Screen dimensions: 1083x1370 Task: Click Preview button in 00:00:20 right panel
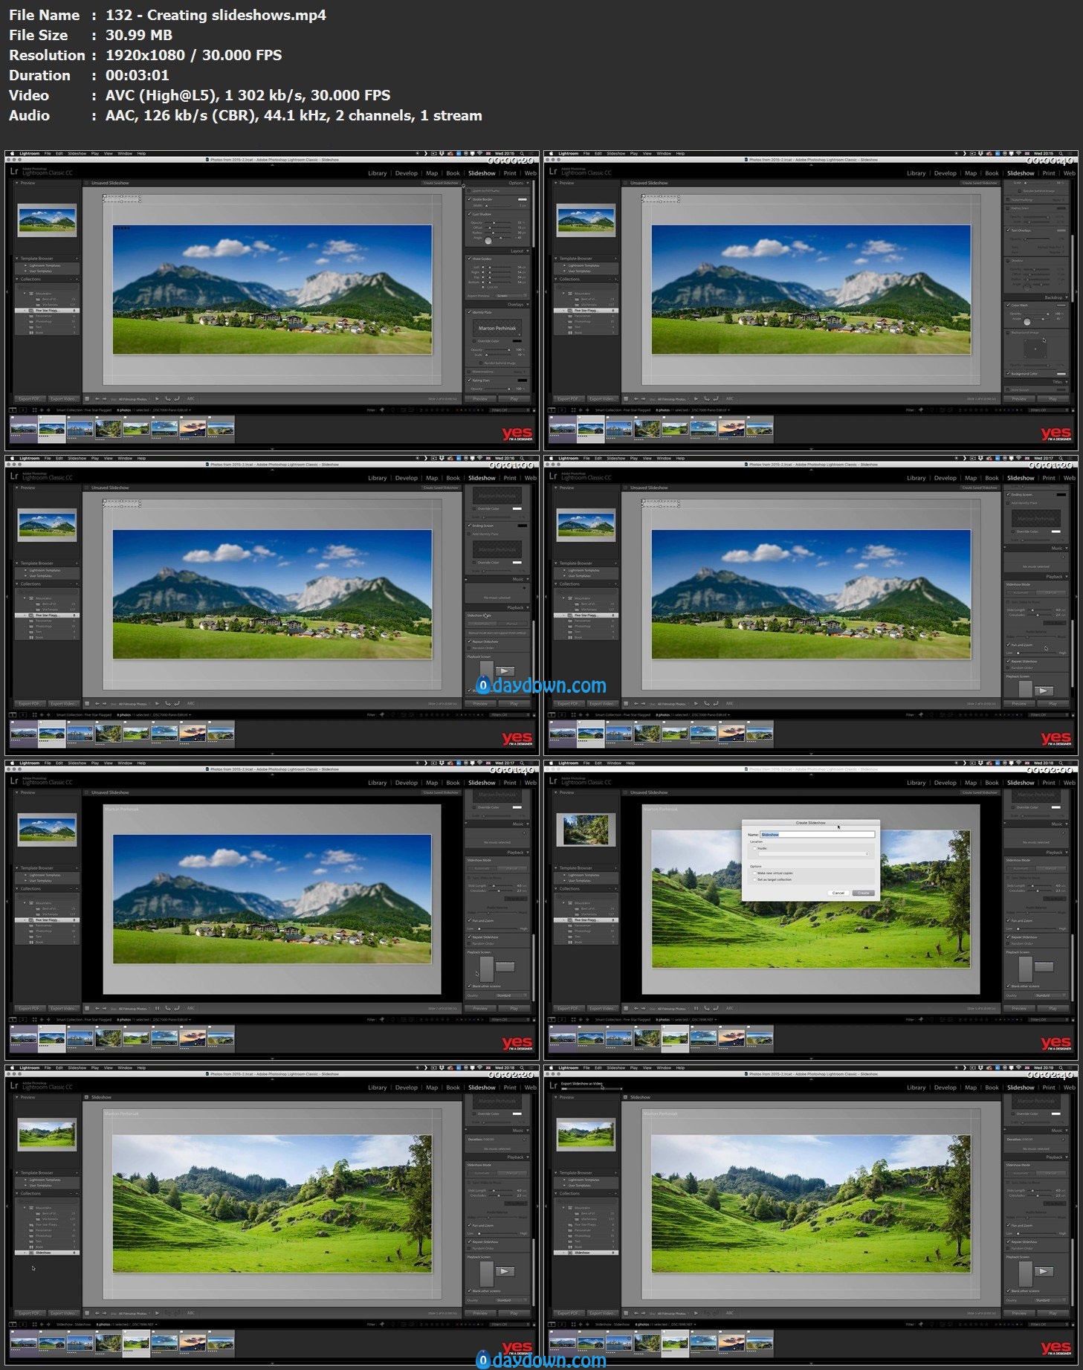(x=480, y=399)
